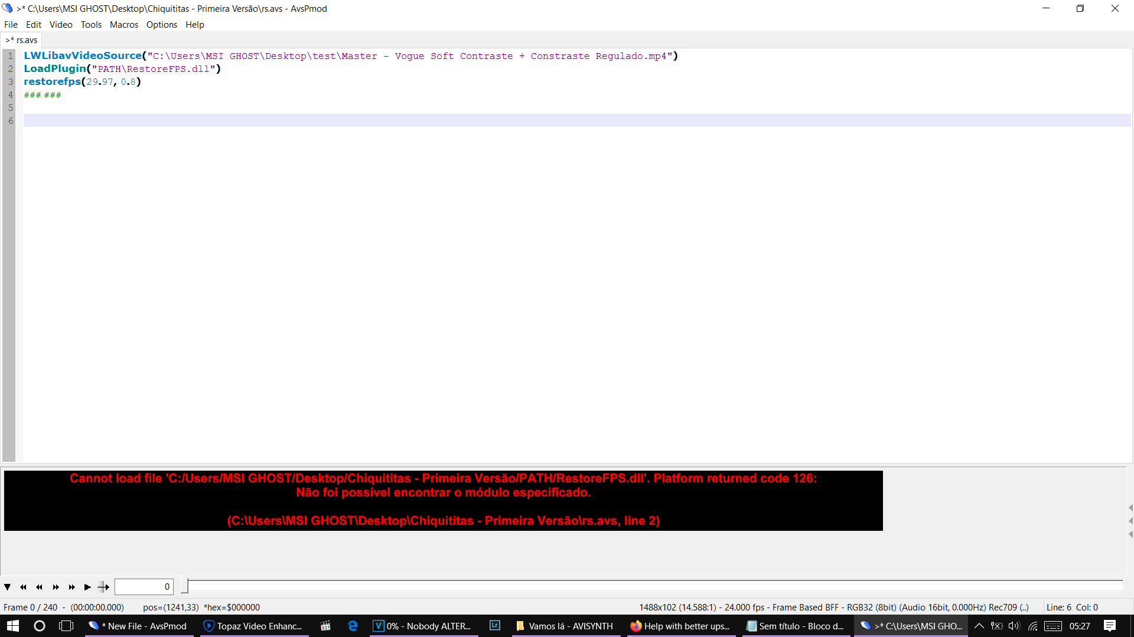The image size is (1134, 637).
Task: Open Lightroom from the taskbar
Action: 495,626
